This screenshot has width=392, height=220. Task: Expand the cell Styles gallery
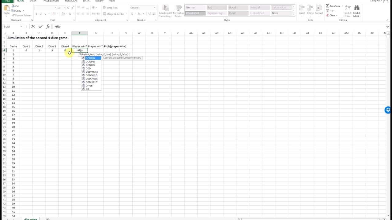coord(294,14)
